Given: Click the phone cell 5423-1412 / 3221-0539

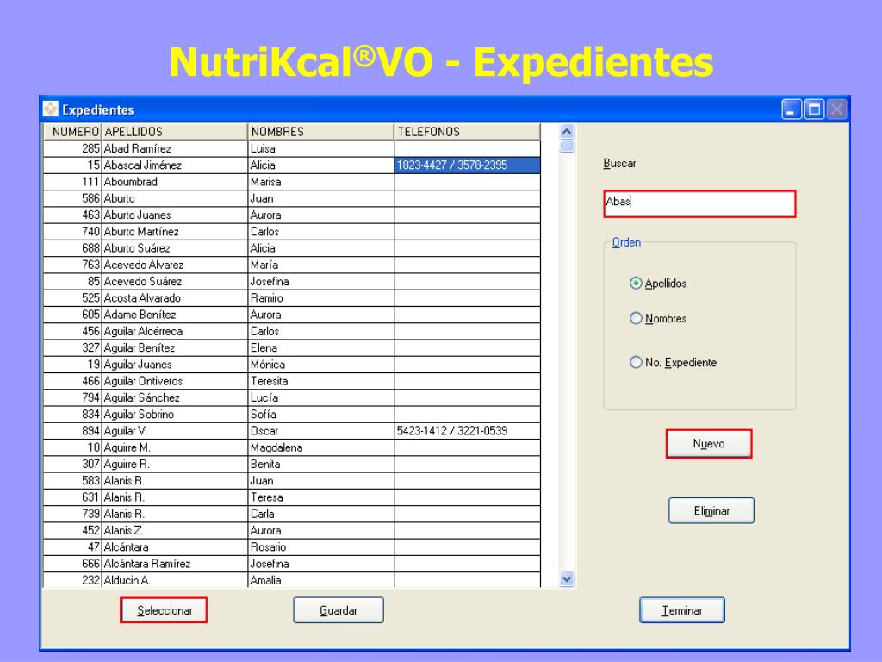Looking at the screenshot, I should [468, 431].
